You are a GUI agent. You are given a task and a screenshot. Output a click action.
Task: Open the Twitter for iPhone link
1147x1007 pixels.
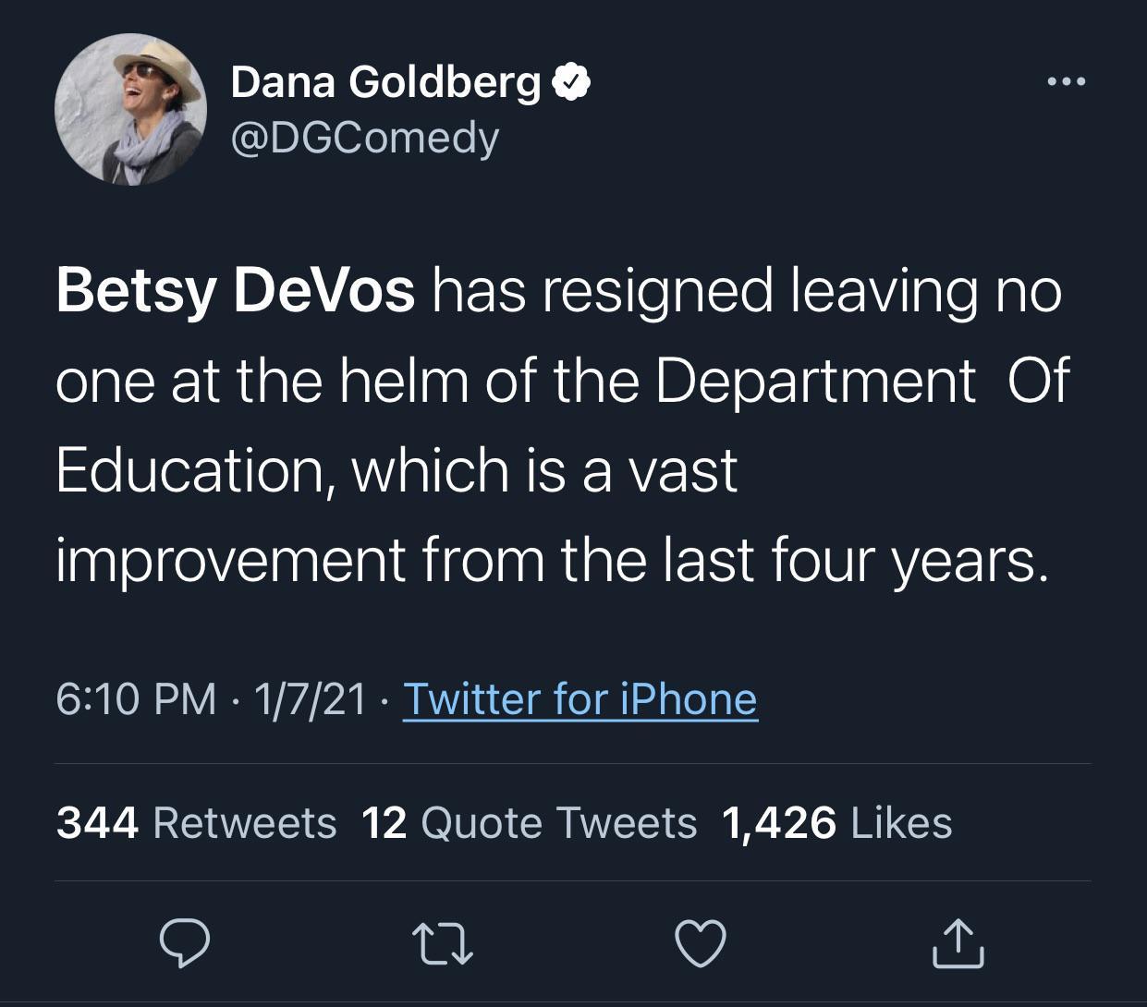pyautogui.click(x=580, y=698)
